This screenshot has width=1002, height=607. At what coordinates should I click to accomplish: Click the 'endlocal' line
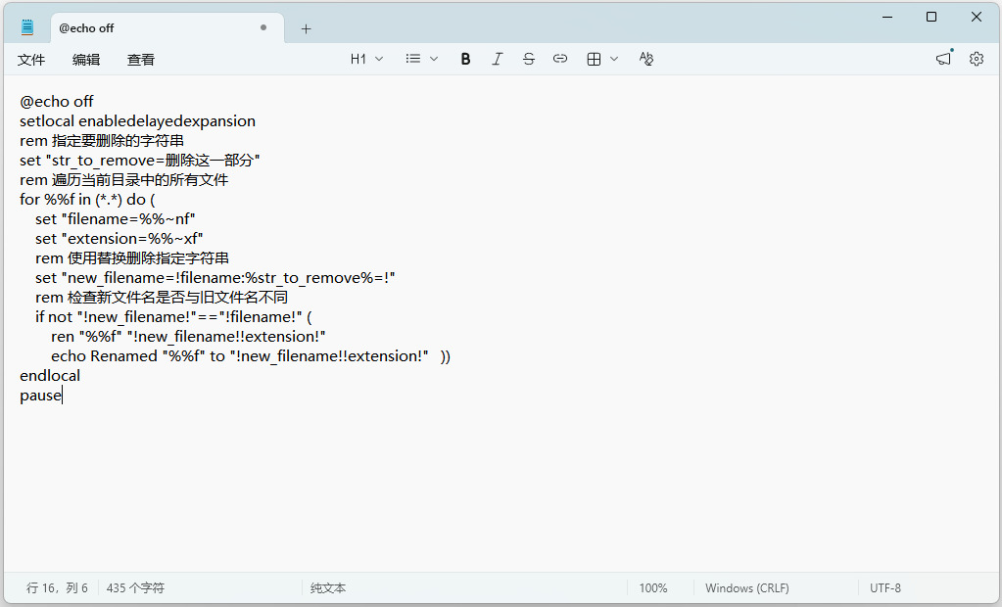(x=50, y=376)
